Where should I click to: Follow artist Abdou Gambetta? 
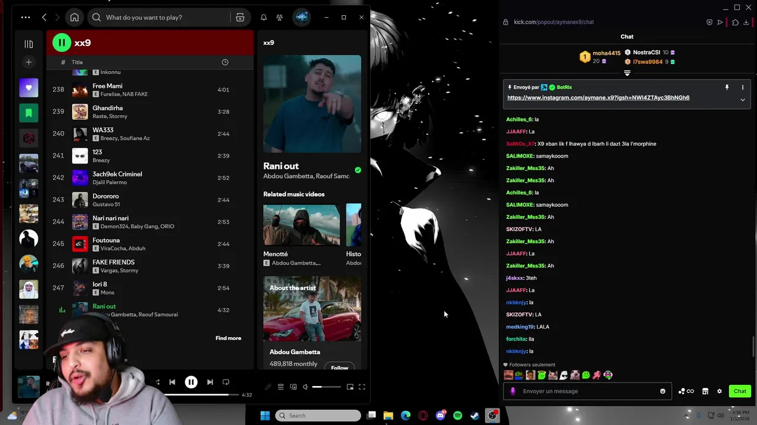point(339,367)
